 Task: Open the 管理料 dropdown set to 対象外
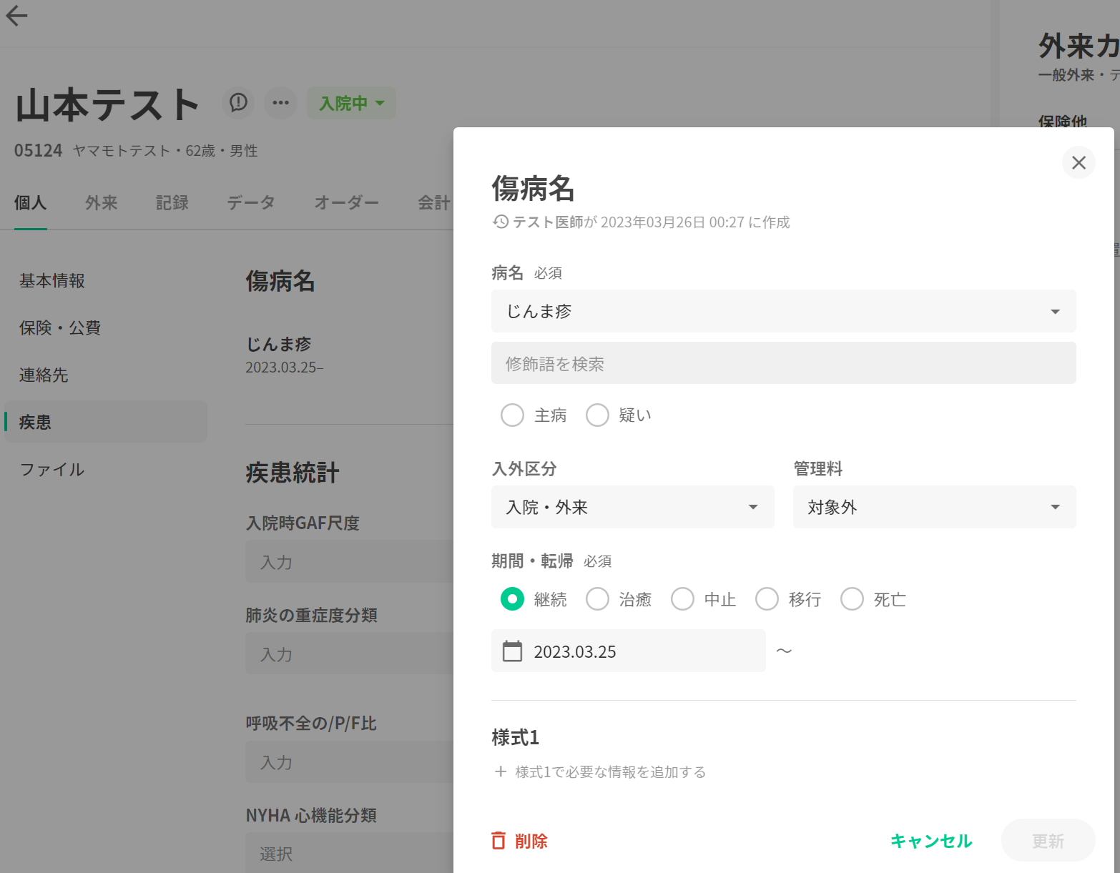coord(934,507)
